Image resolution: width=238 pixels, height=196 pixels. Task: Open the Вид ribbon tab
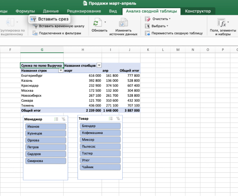tap(113, 11)
